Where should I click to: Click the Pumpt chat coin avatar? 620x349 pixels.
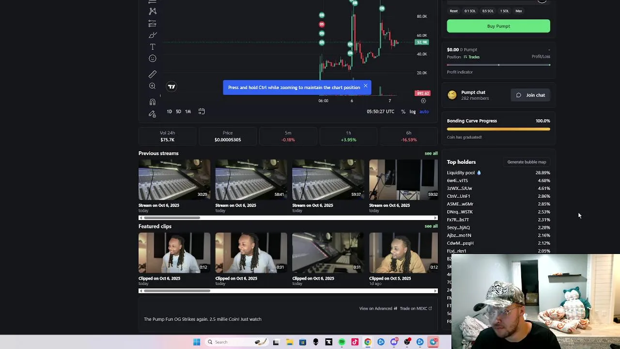tap(452, 95)
